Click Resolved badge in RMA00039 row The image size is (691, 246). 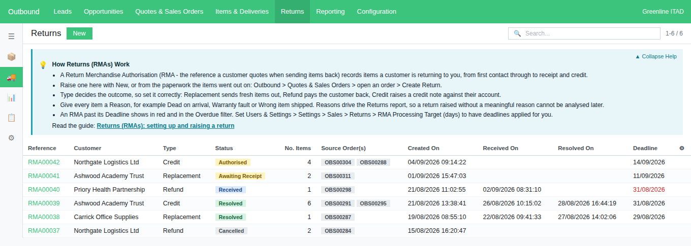231,203
